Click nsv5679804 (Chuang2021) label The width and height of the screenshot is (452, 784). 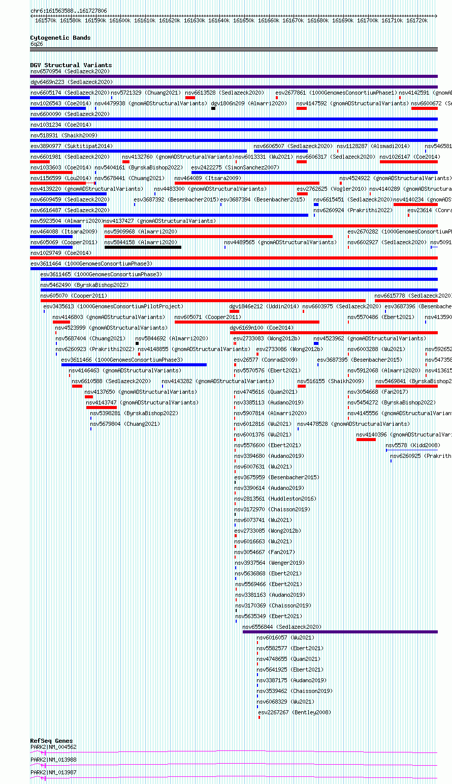[x=125, y=424]
